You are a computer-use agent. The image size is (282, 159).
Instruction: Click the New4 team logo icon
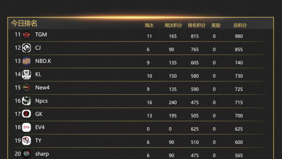click(26, 88)
